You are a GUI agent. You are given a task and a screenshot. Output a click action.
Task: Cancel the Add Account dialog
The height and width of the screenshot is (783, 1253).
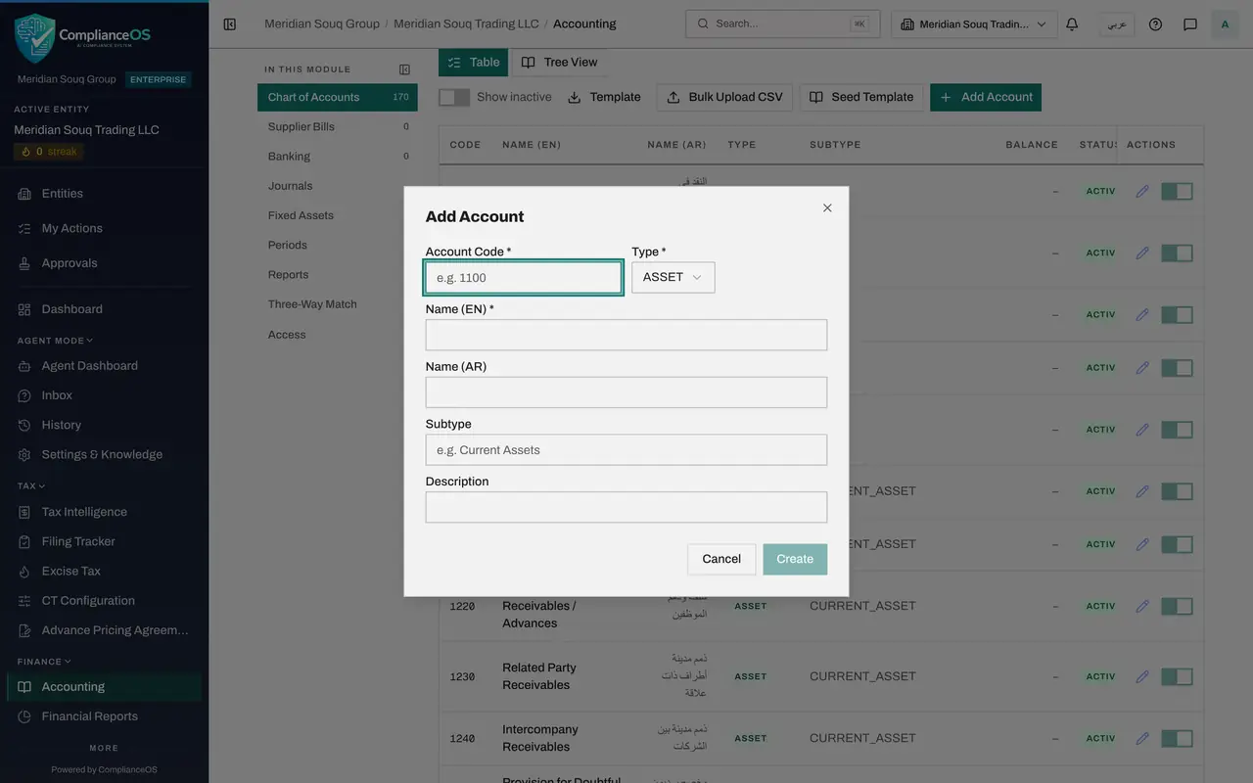721,559
